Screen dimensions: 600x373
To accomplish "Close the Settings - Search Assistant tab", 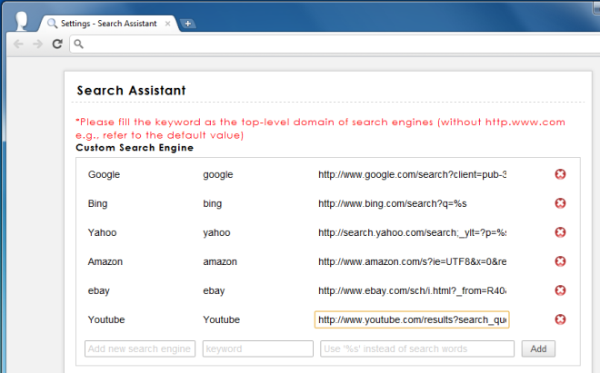I will (167, 24).
